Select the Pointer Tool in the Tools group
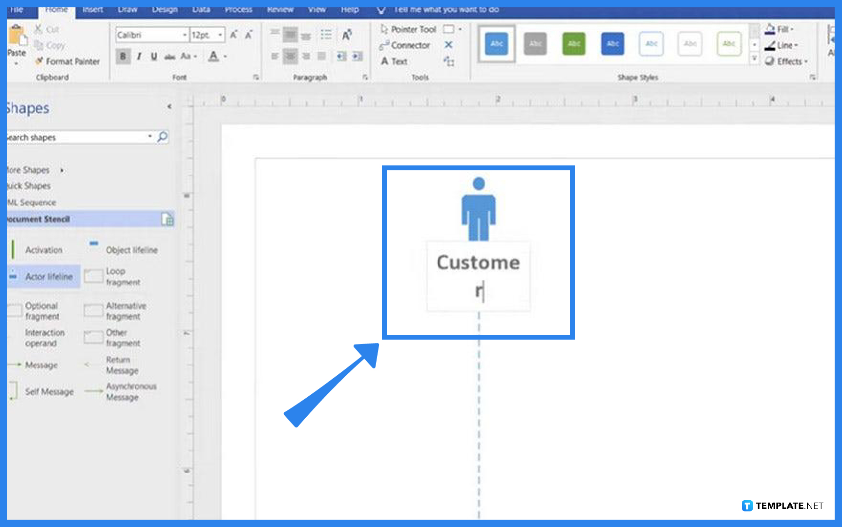The height and width of the screenshot is (527, 842). tap(409, 29)
